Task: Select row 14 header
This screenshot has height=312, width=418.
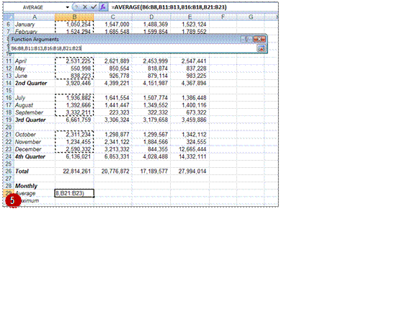Action: pyautogui.click(x=8, y=83)
